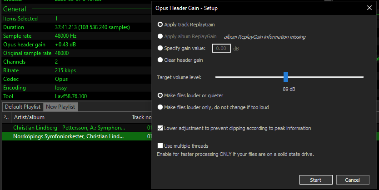This screenshot has width=379, height=190.
Task: Toggle Lower adjustment to prevent clipping checkbox
Action: click(x=160, y=128)
